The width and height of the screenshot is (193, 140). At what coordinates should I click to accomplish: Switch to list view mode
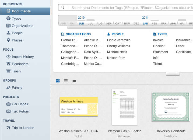point(66,81)
